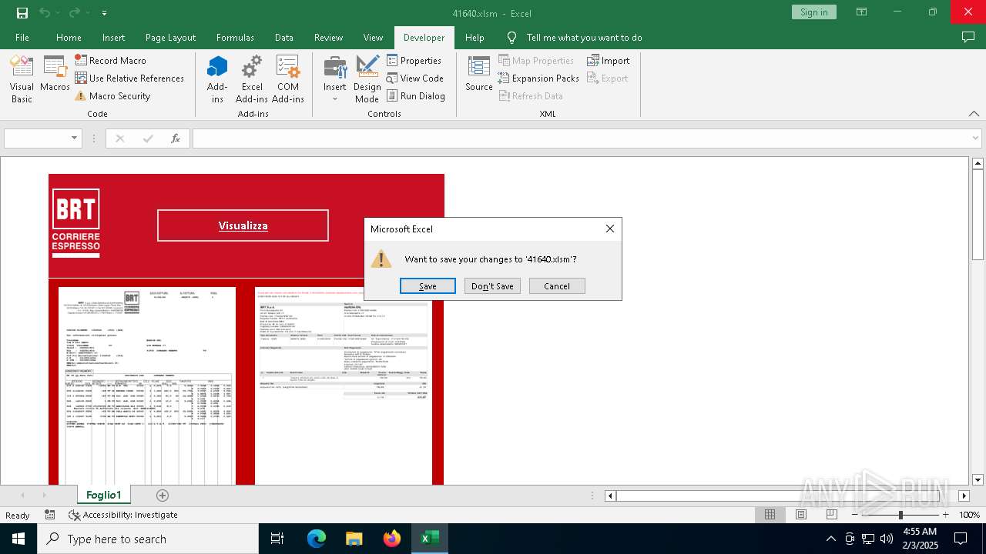
Task: Click the Redo arrow in the Quick Access Toolbar
Action: pos(74,12)
